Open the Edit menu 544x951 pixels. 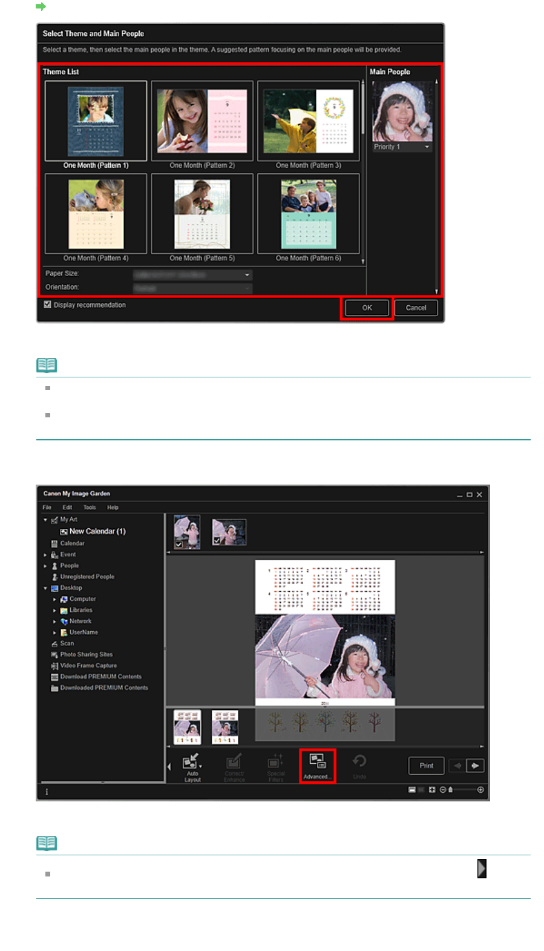click(x=67, y=508)
